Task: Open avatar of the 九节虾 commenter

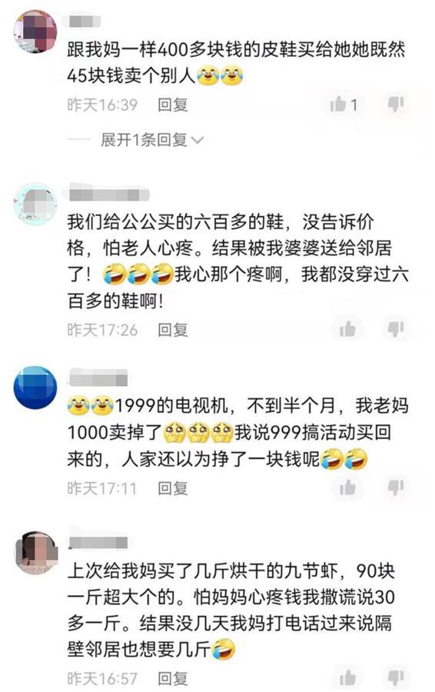Action: pyautogui.click(x=35, y=553)
